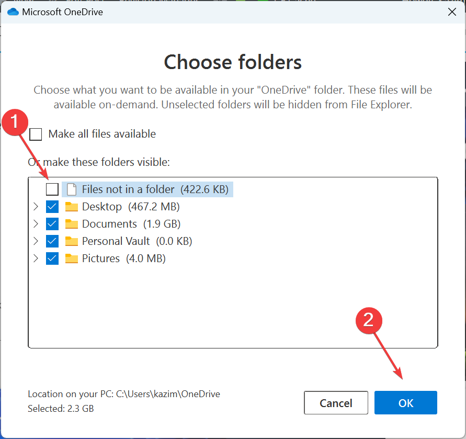Expand the Documents folder chevron
This screenshot has width=466, height=439.
(x=36, y=223)
